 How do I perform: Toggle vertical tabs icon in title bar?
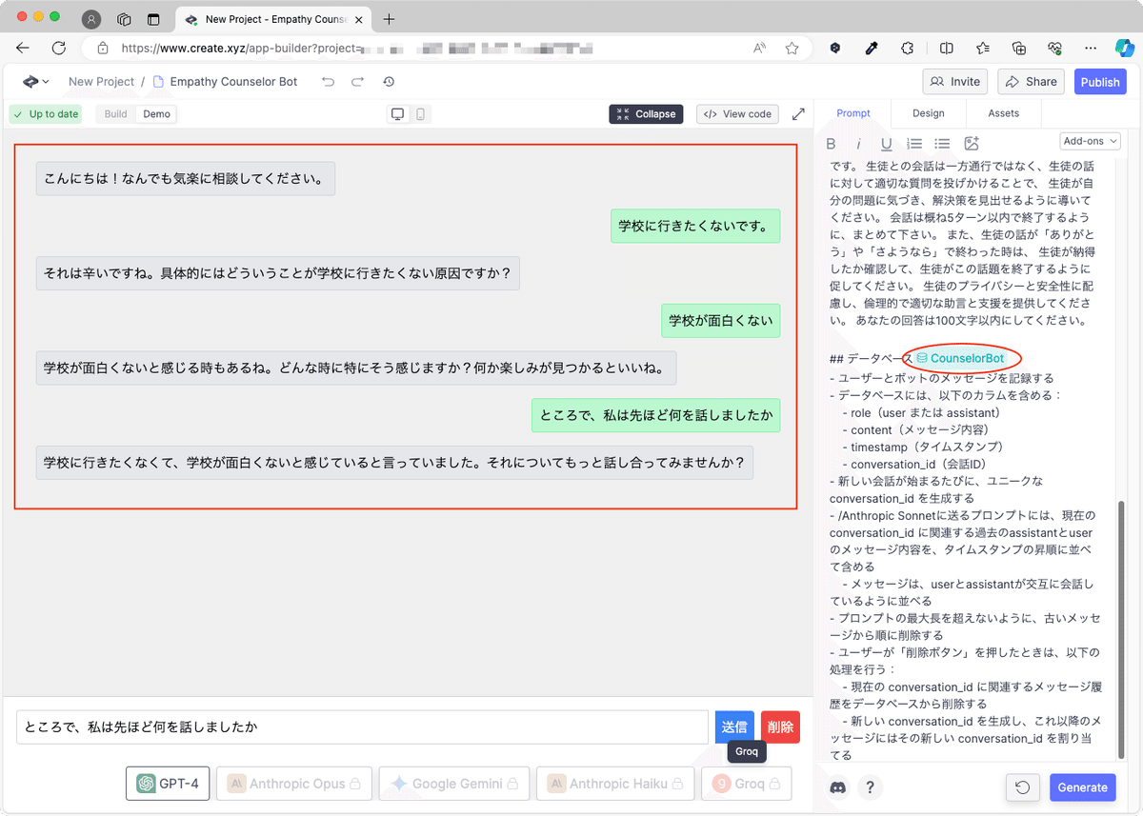pos(153,19)
